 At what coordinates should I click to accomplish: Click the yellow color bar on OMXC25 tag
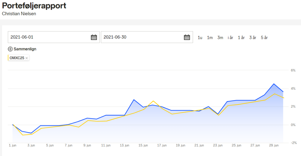(x=8, y=58)
